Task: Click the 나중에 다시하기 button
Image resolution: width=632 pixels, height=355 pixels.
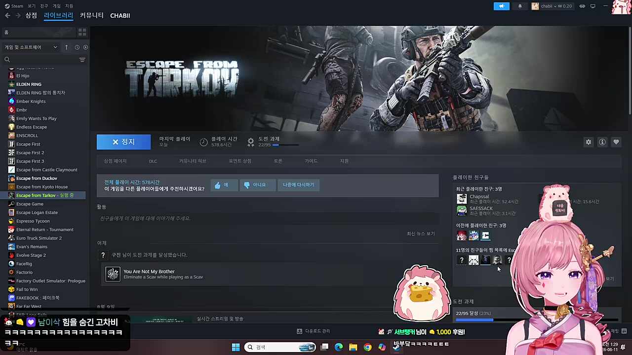Action: 298,185
